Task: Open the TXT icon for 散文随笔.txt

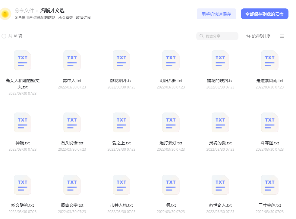Action: pyautogui.click(x=23, y=185)
